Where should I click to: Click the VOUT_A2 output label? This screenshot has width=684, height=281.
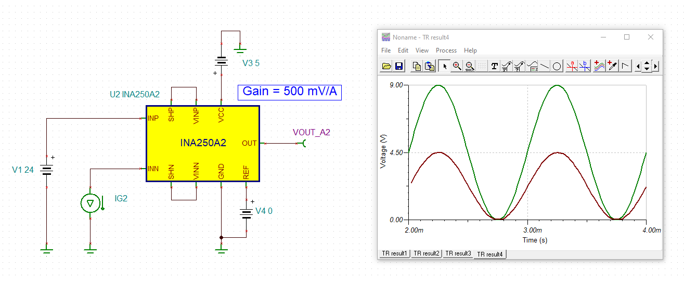pyautogui.click(x=312, y=132)
